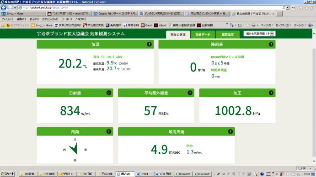Click the page scrollbar down arrow
The height and width of the screenshot is (177, 316).
point(314,161)
